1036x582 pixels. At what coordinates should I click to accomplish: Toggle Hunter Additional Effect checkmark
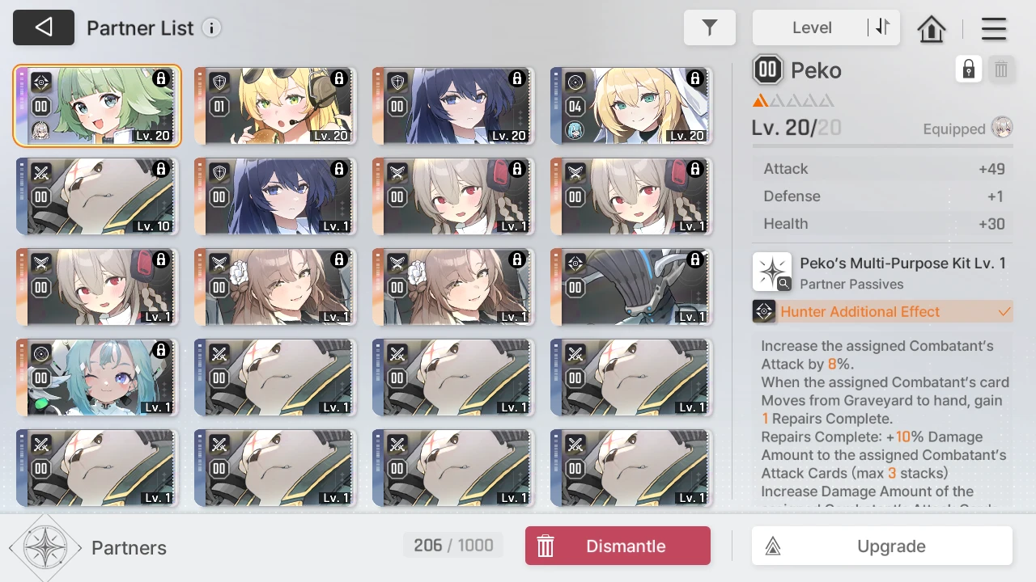1004,312
